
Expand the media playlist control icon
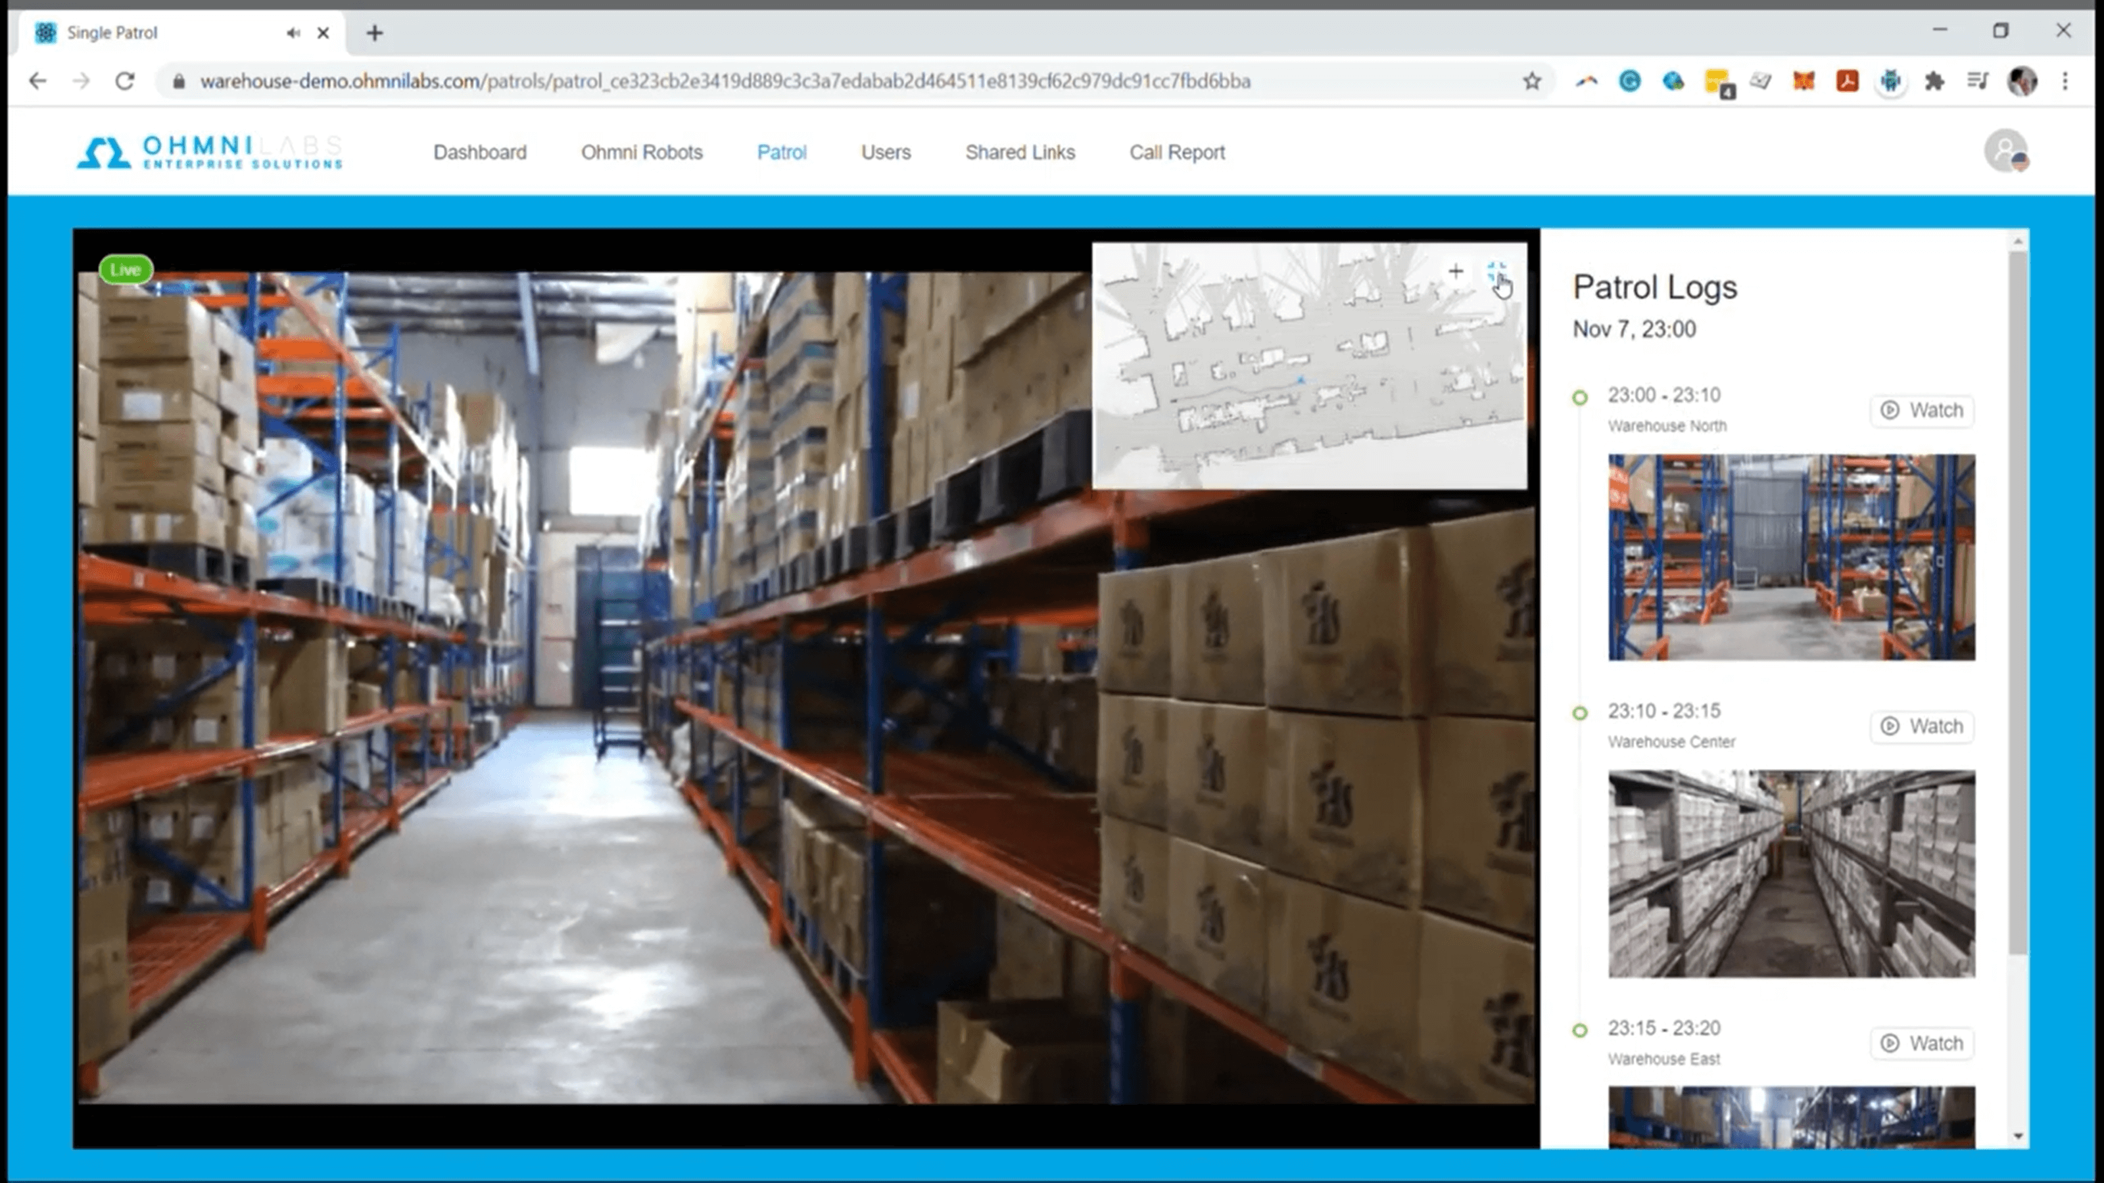pyautogui.click(x=1977, y=81)
